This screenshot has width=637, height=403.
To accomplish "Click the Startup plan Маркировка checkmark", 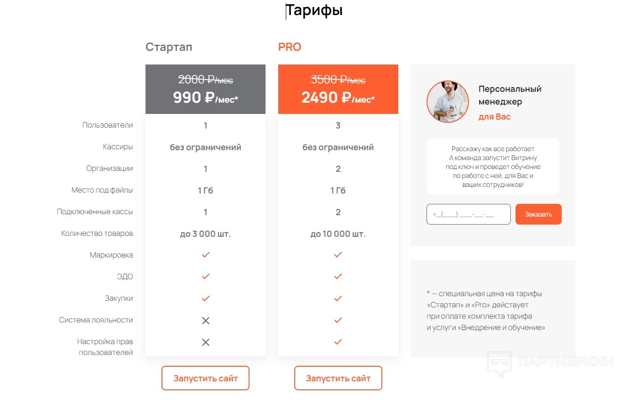I will coord(205,255).
